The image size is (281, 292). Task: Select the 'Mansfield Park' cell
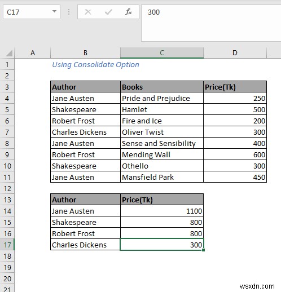(x=162, y=177)
